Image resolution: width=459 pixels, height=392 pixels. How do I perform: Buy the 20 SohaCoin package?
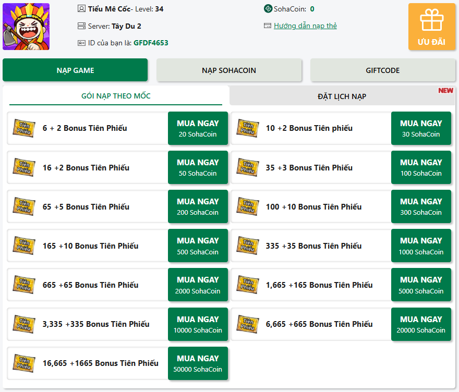pyautogui.click(x=198, y=128)
